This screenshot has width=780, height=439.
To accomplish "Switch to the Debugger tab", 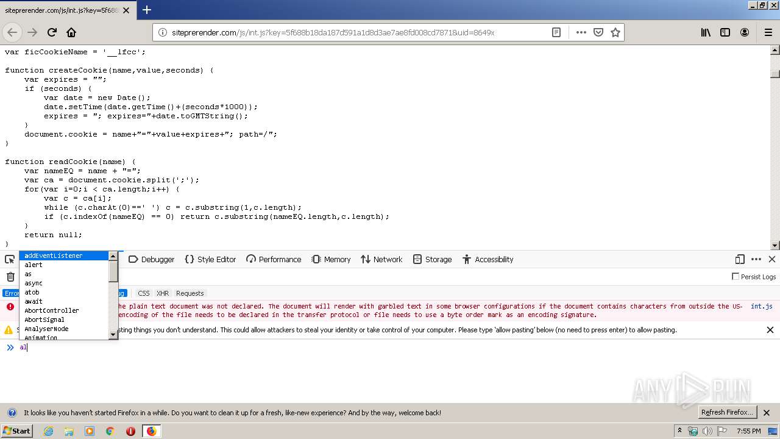I will [151, 259].
